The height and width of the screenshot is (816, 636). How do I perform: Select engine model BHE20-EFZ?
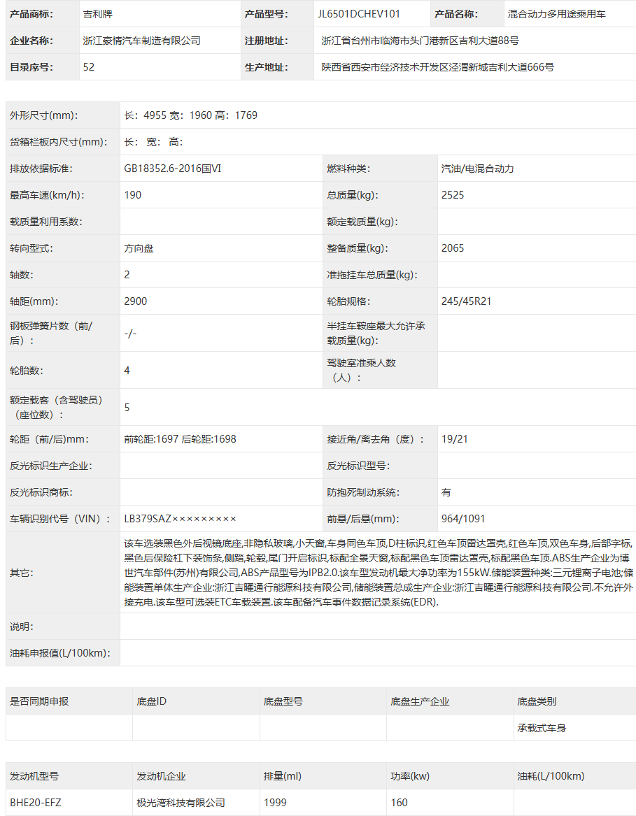tap(36, 803)
